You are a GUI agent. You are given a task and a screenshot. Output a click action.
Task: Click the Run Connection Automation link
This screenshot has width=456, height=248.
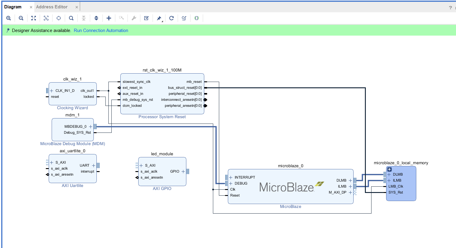point(101,31)
